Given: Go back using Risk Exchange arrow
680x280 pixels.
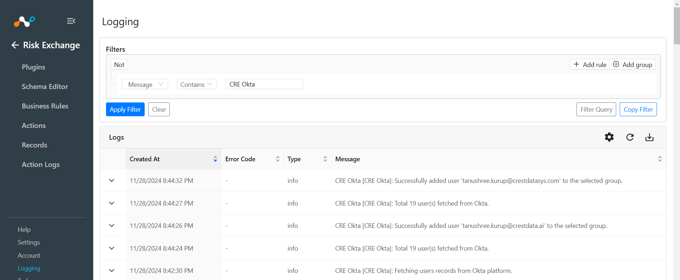Looking at the screenshot, I should pyautogui.click(x=15, y=45).
